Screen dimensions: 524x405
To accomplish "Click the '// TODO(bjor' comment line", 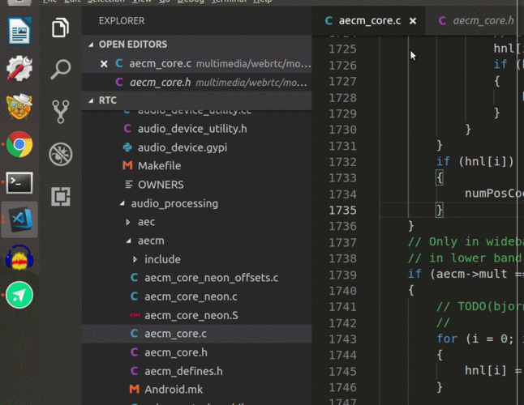I will click(x=480, y=307).
